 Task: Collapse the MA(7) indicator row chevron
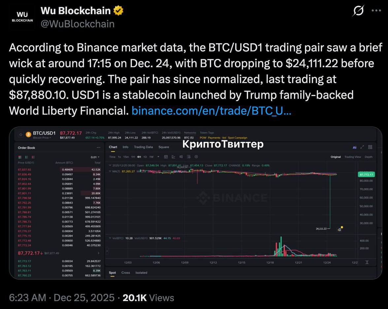[110, 171]
